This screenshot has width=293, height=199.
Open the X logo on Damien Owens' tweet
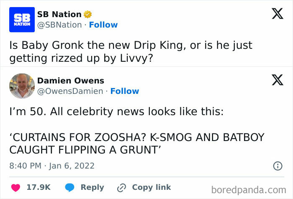point(278,79)
